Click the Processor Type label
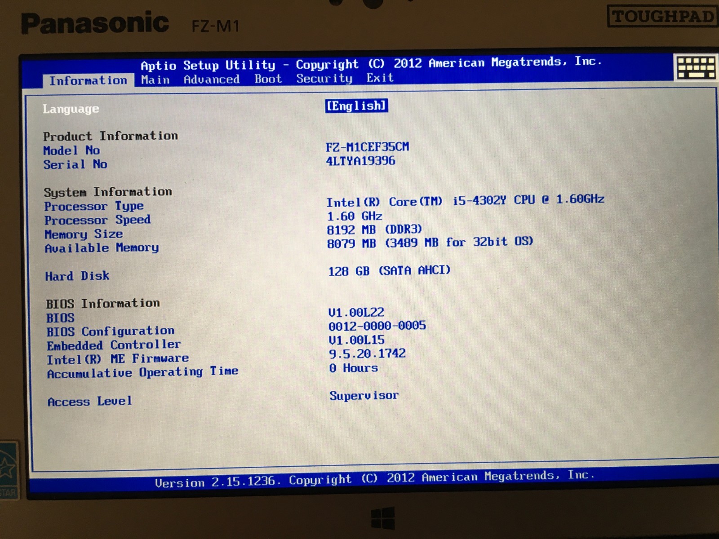 [94, 206]
